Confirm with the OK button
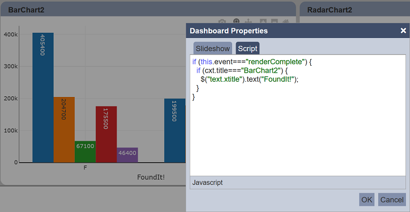 366,200
